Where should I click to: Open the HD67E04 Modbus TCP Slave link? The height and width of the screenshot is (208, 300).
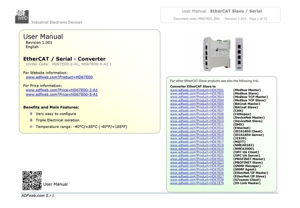click(x=197, y=100)
